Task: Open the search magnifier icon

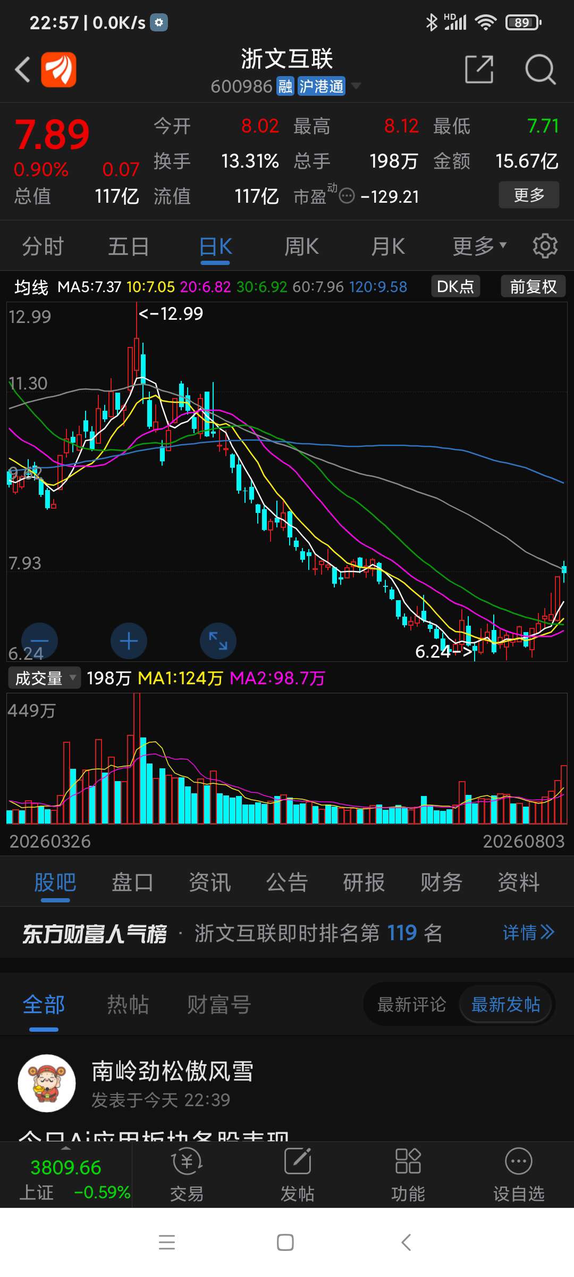Action: [x=540, y=69]
